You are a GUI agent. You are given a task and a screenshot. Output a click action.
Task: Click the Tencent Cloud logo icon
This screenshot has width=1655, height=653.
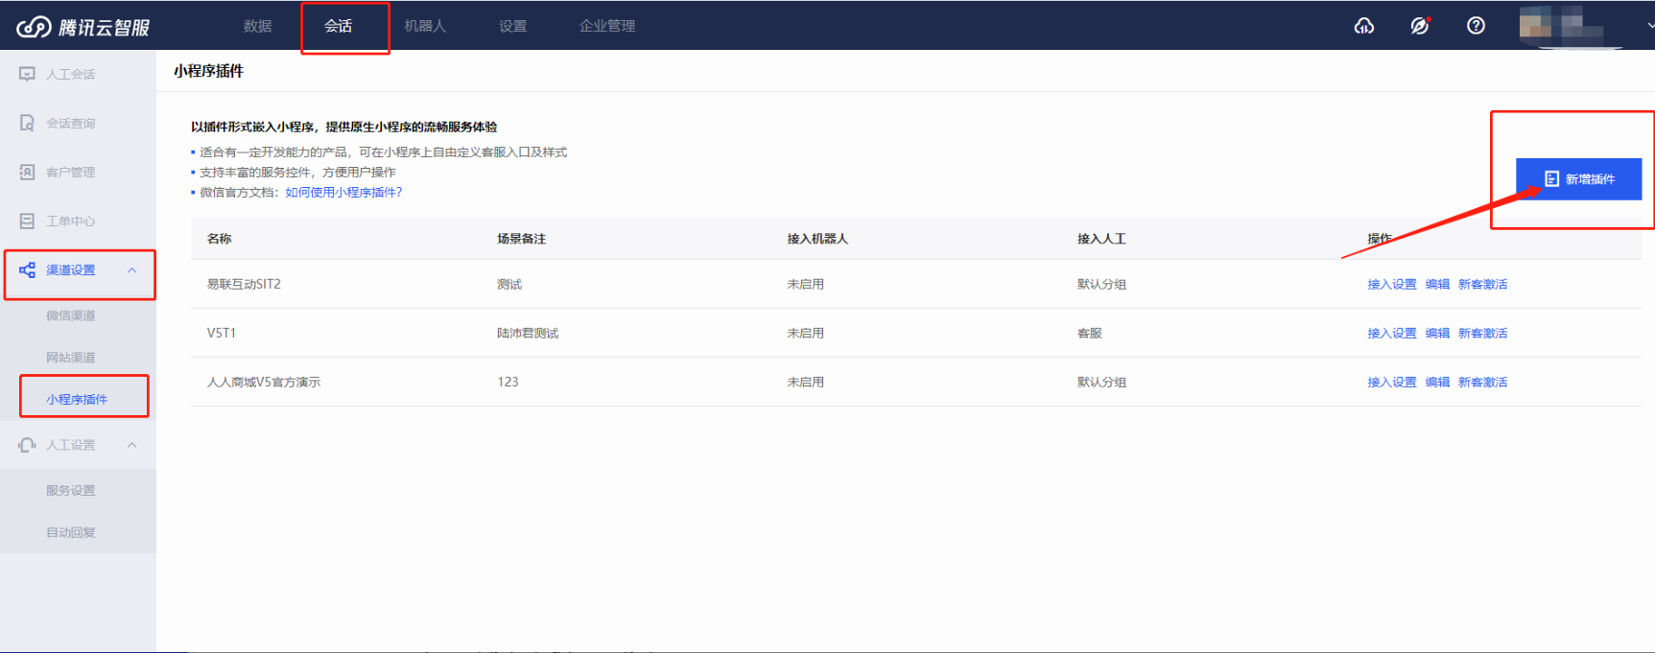[x=35, y=27]
